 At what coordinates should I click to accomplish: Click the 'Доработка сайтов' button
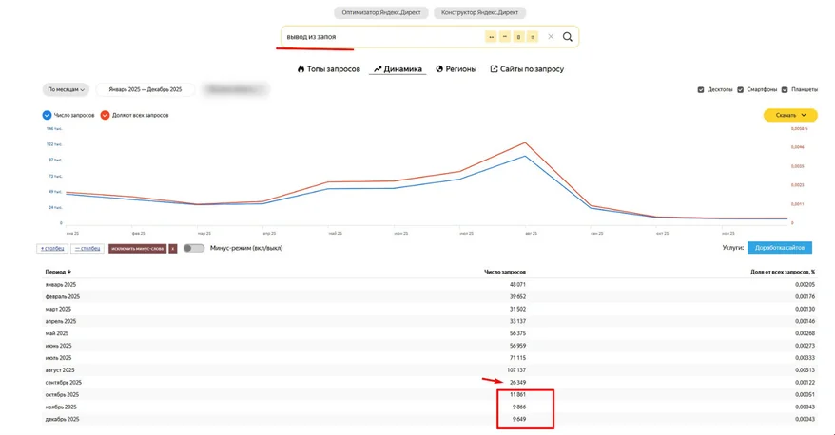coord(780,248)
